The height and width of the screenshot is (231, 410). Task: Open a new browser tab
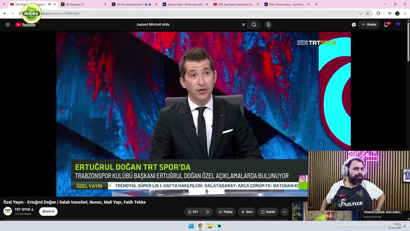(316, 4)
